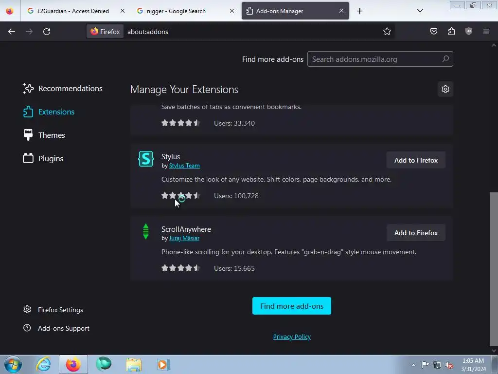The height and width of the screenshot is (374, 498).
Task: Open Recommendations in the sidebar
Action: (63, 89)
